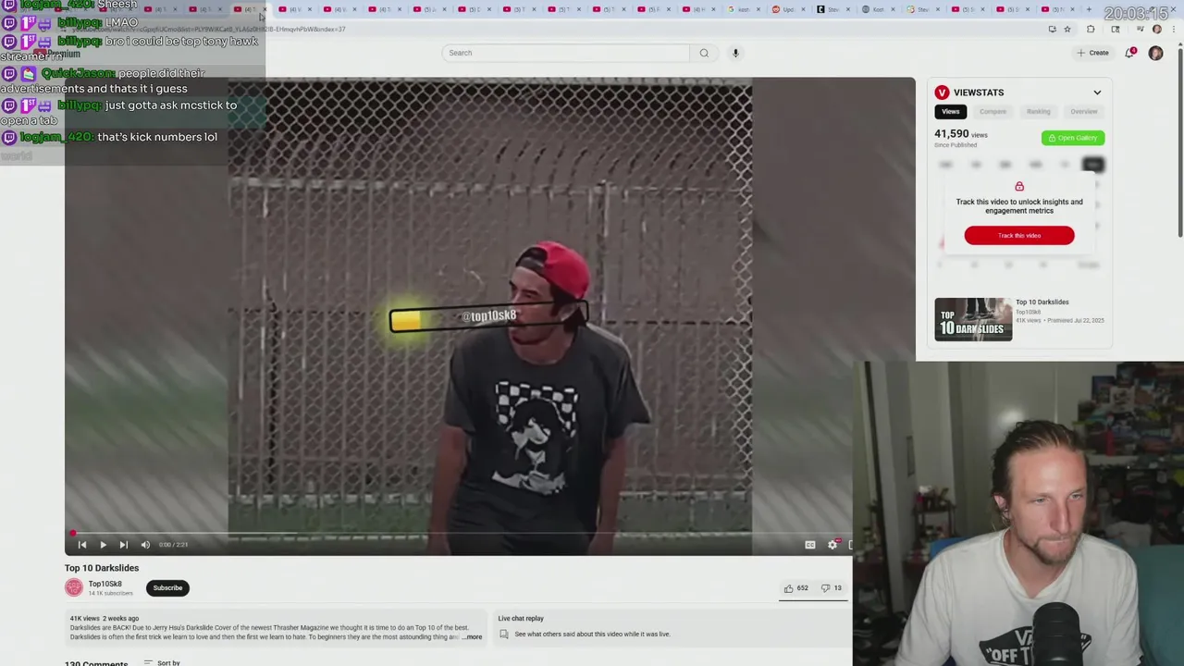Click the YouTube search box

[x=565, y=53]
